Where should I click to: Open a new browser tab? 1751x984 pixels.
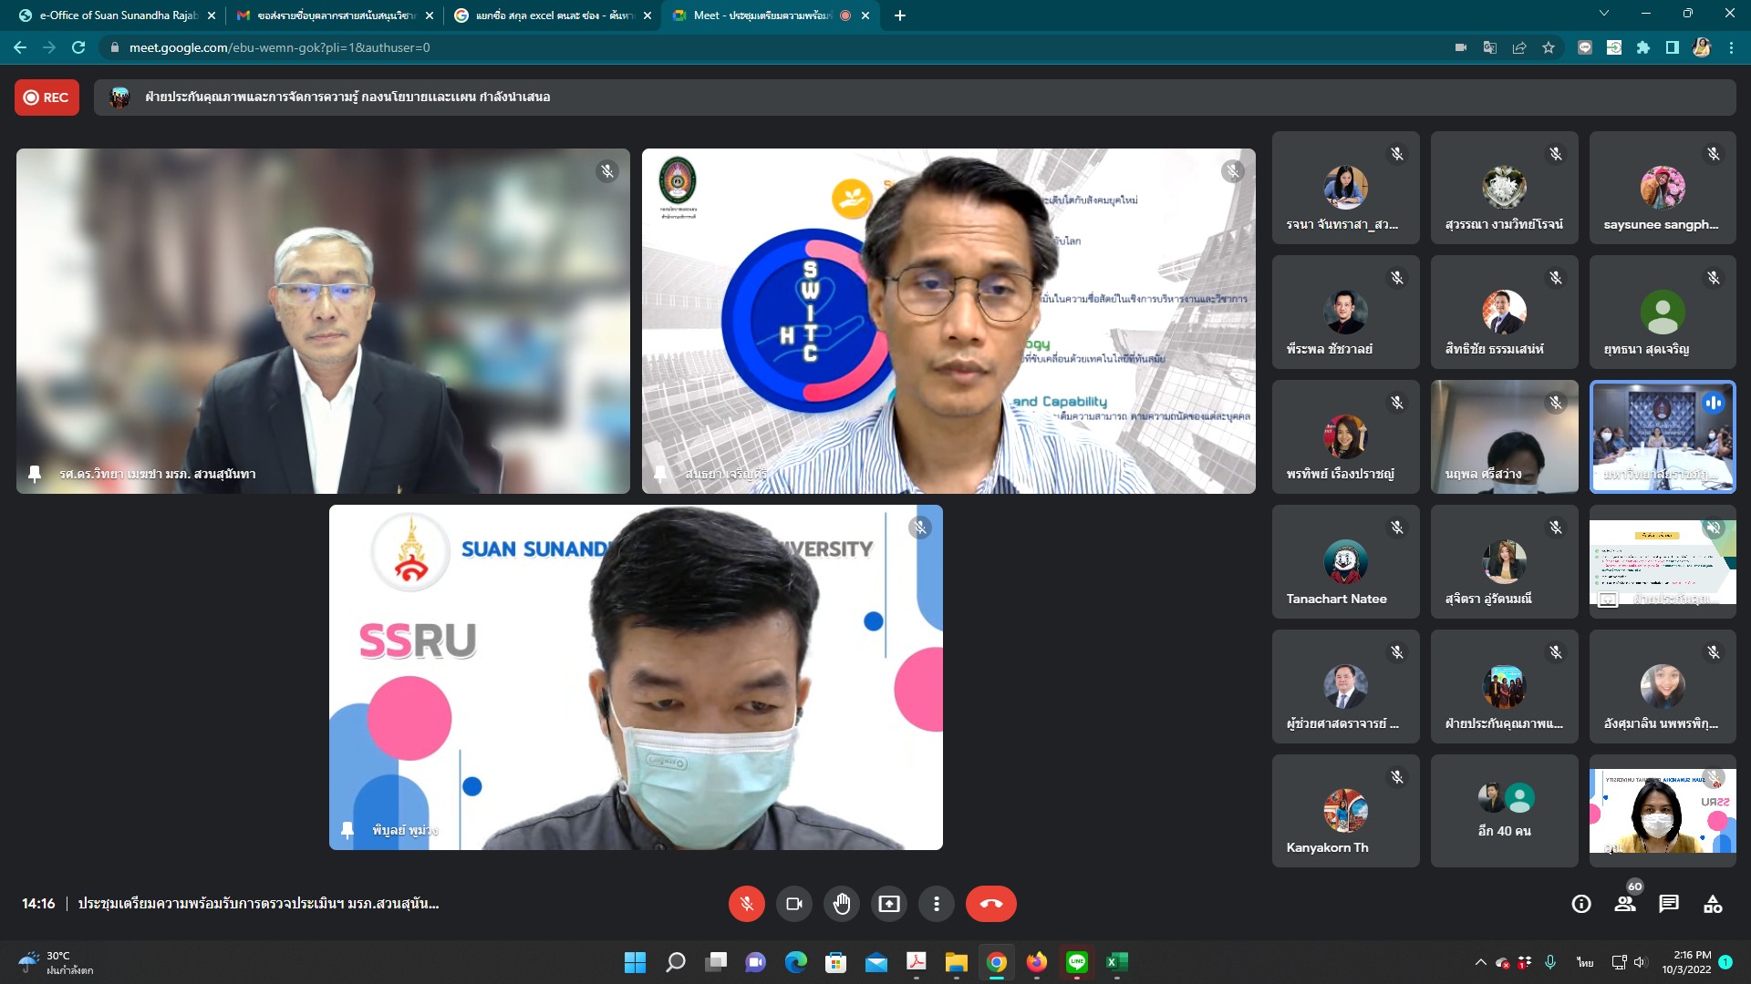900,15
